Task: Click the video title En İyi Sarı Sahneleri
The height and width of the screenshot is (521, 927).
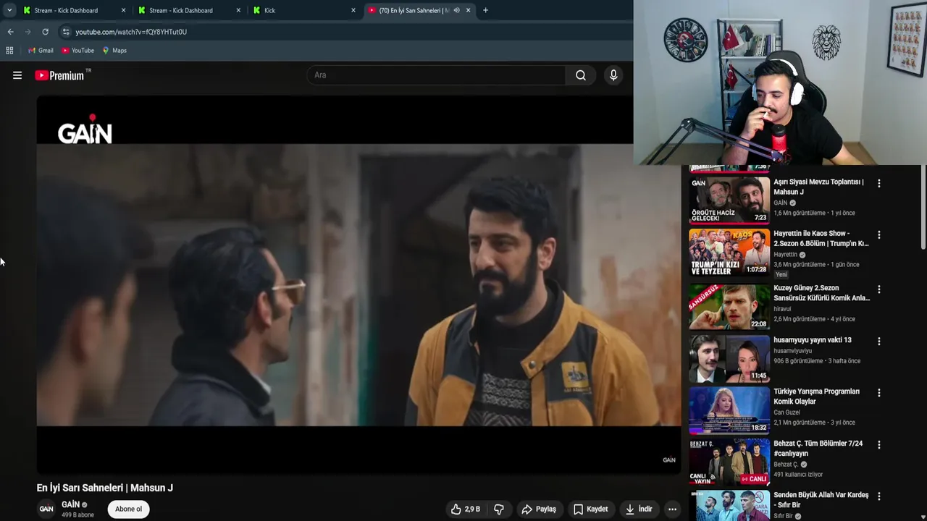Action: point(105,488)
